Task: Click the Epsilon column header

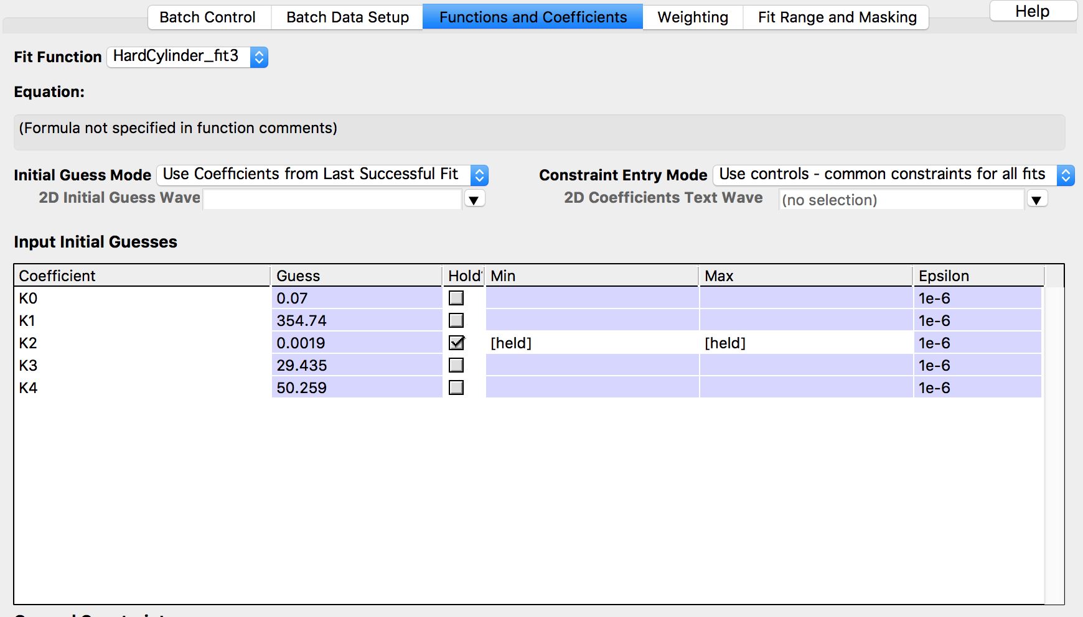Action: [x=978, y=276]
